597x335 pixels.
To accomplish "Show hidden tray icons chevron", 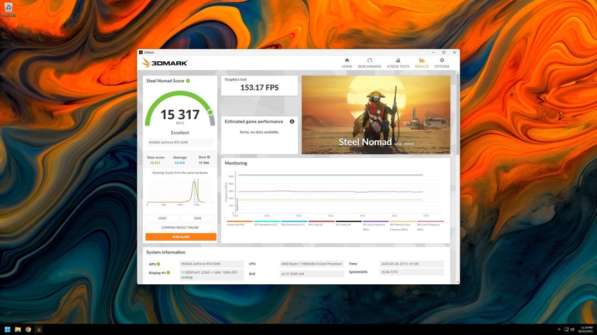I will pos(559,329).
